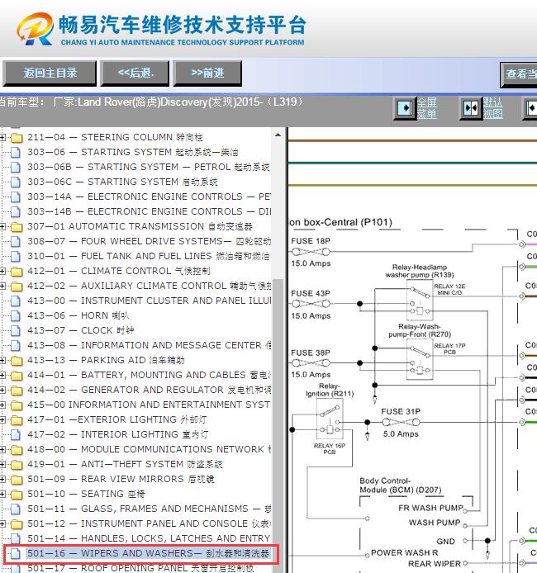Screen dimensions: 537x573
Task: Open 303-06 Starting System tree entry
Action: (133, 152)
